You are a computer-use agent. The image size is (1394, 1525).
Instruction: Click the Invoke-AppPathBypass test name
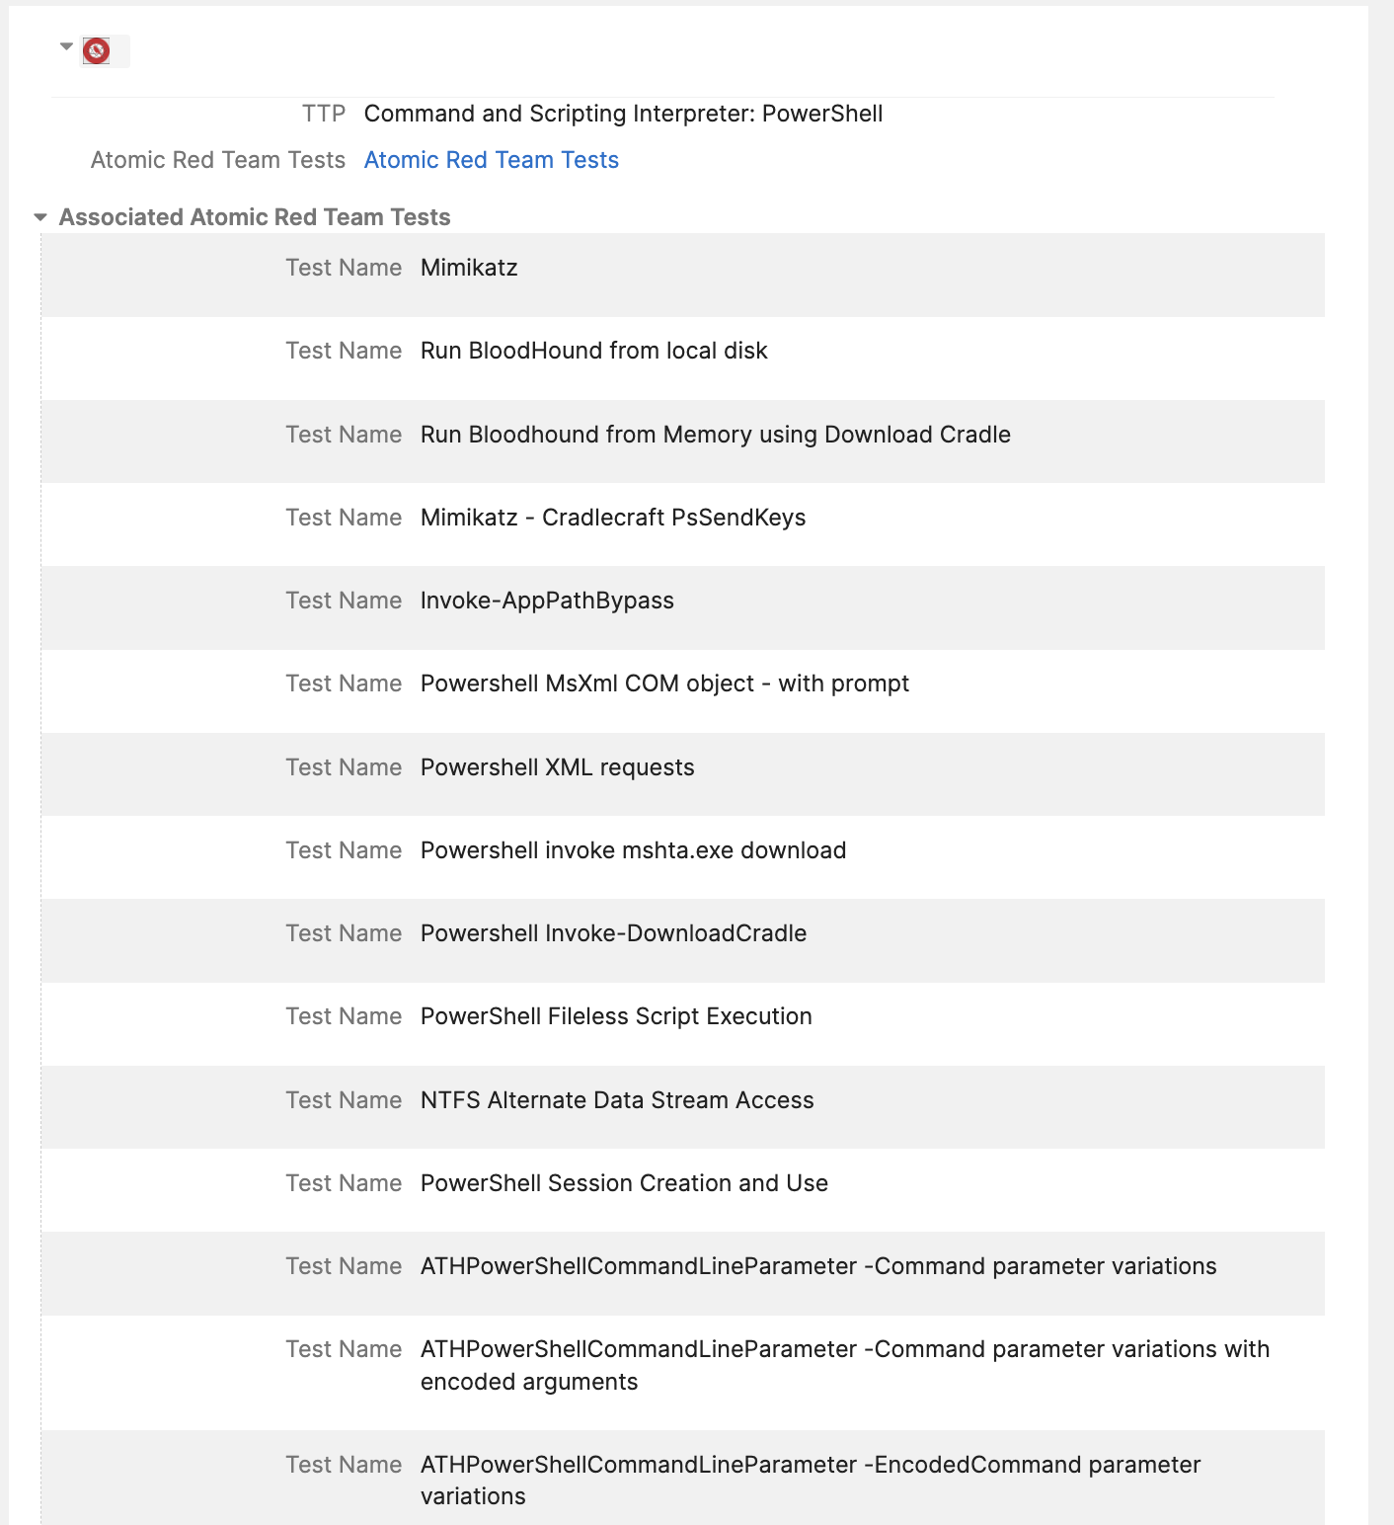[547, 601]
